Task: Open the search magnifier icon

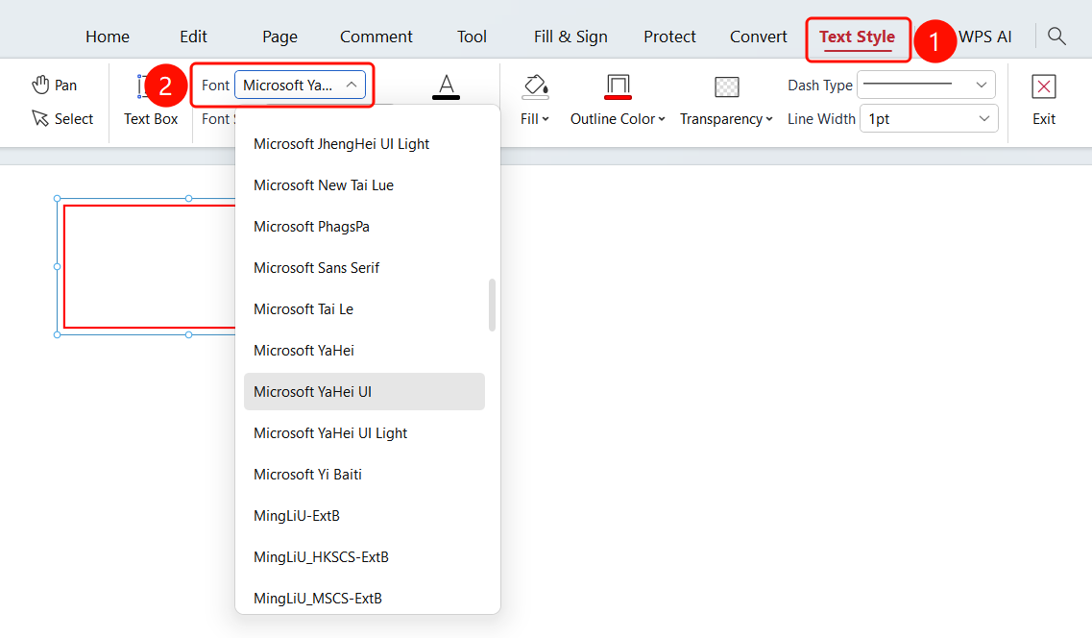Action: 1056,37
